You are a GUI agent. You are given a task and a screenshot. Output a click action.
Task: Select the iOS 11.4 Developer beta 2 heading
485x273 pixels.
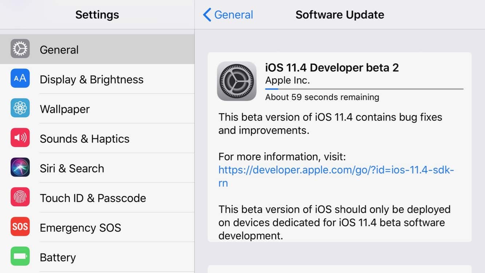point(332,67)
